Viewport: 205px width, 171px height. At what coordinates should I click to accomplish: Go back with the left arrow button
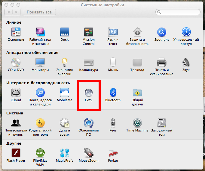[9, 12]
